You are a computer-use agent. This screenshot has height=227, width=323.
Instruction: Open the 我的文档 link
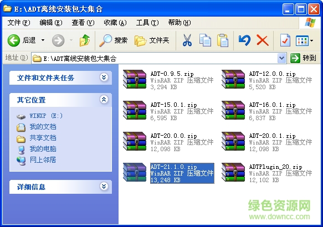point(43,127)
